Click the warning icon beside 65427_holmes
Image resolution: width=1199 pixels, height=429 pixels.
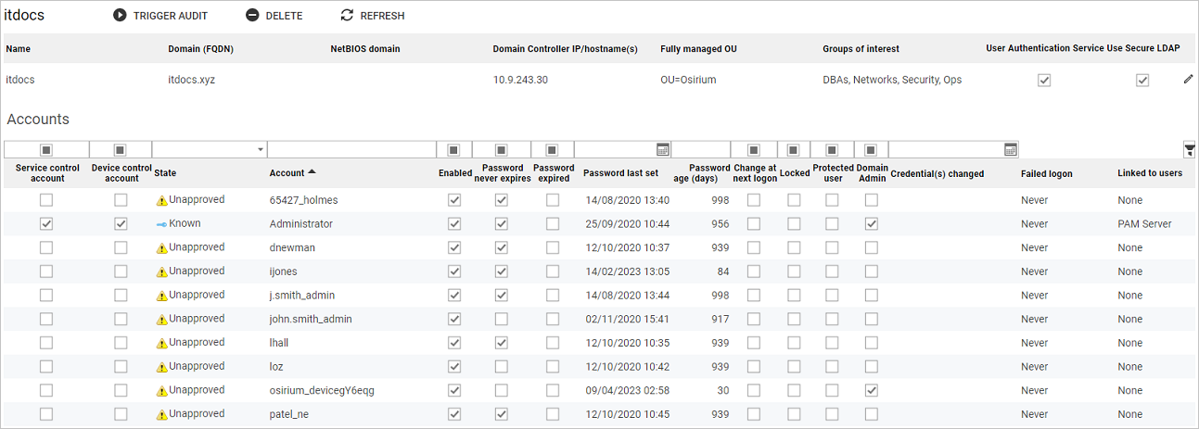point(161,200)
